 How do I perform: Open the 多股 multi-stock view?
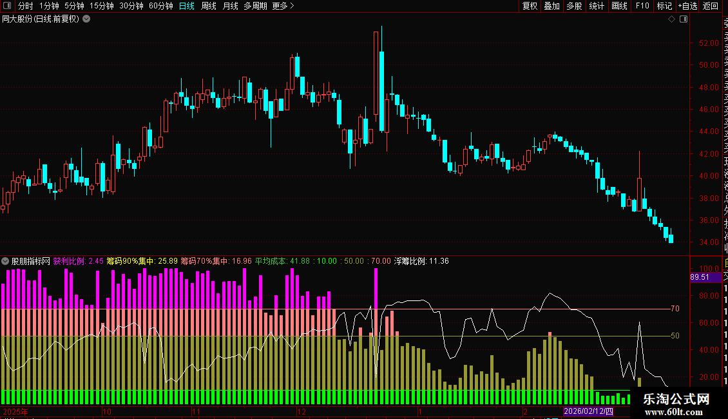pos(574,6)
